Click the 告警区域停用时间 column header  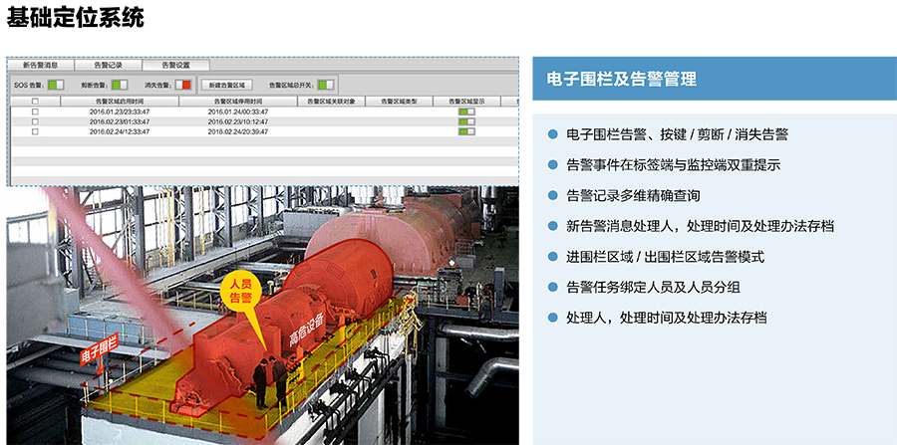tap(237, 102)
